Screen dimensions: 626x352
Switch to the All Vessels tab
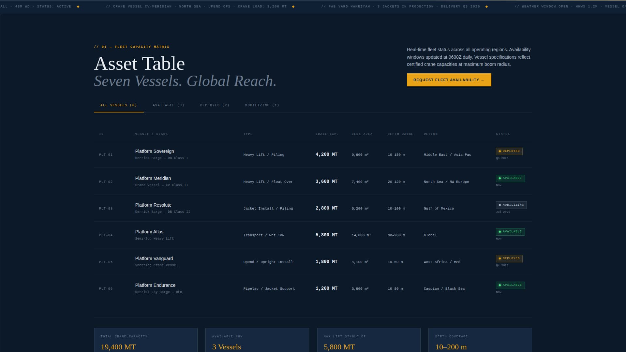pyautogui.click(x=118, y=105)
